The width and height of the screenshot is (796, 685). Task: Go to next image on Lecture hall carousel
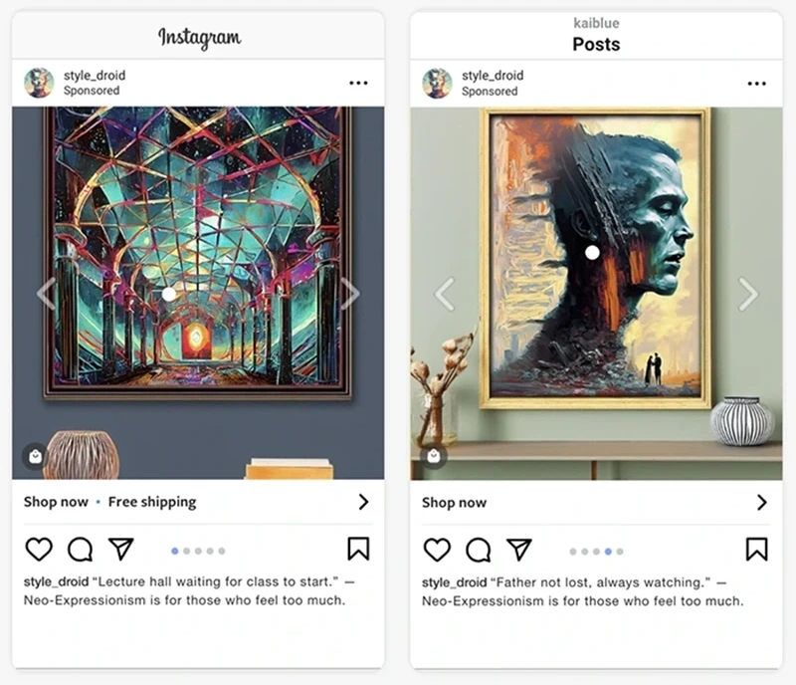point(350,293)
